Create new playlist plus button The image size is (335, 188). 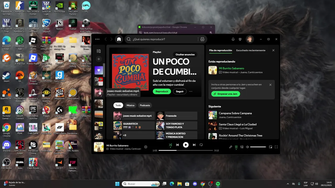click(99, 59)
